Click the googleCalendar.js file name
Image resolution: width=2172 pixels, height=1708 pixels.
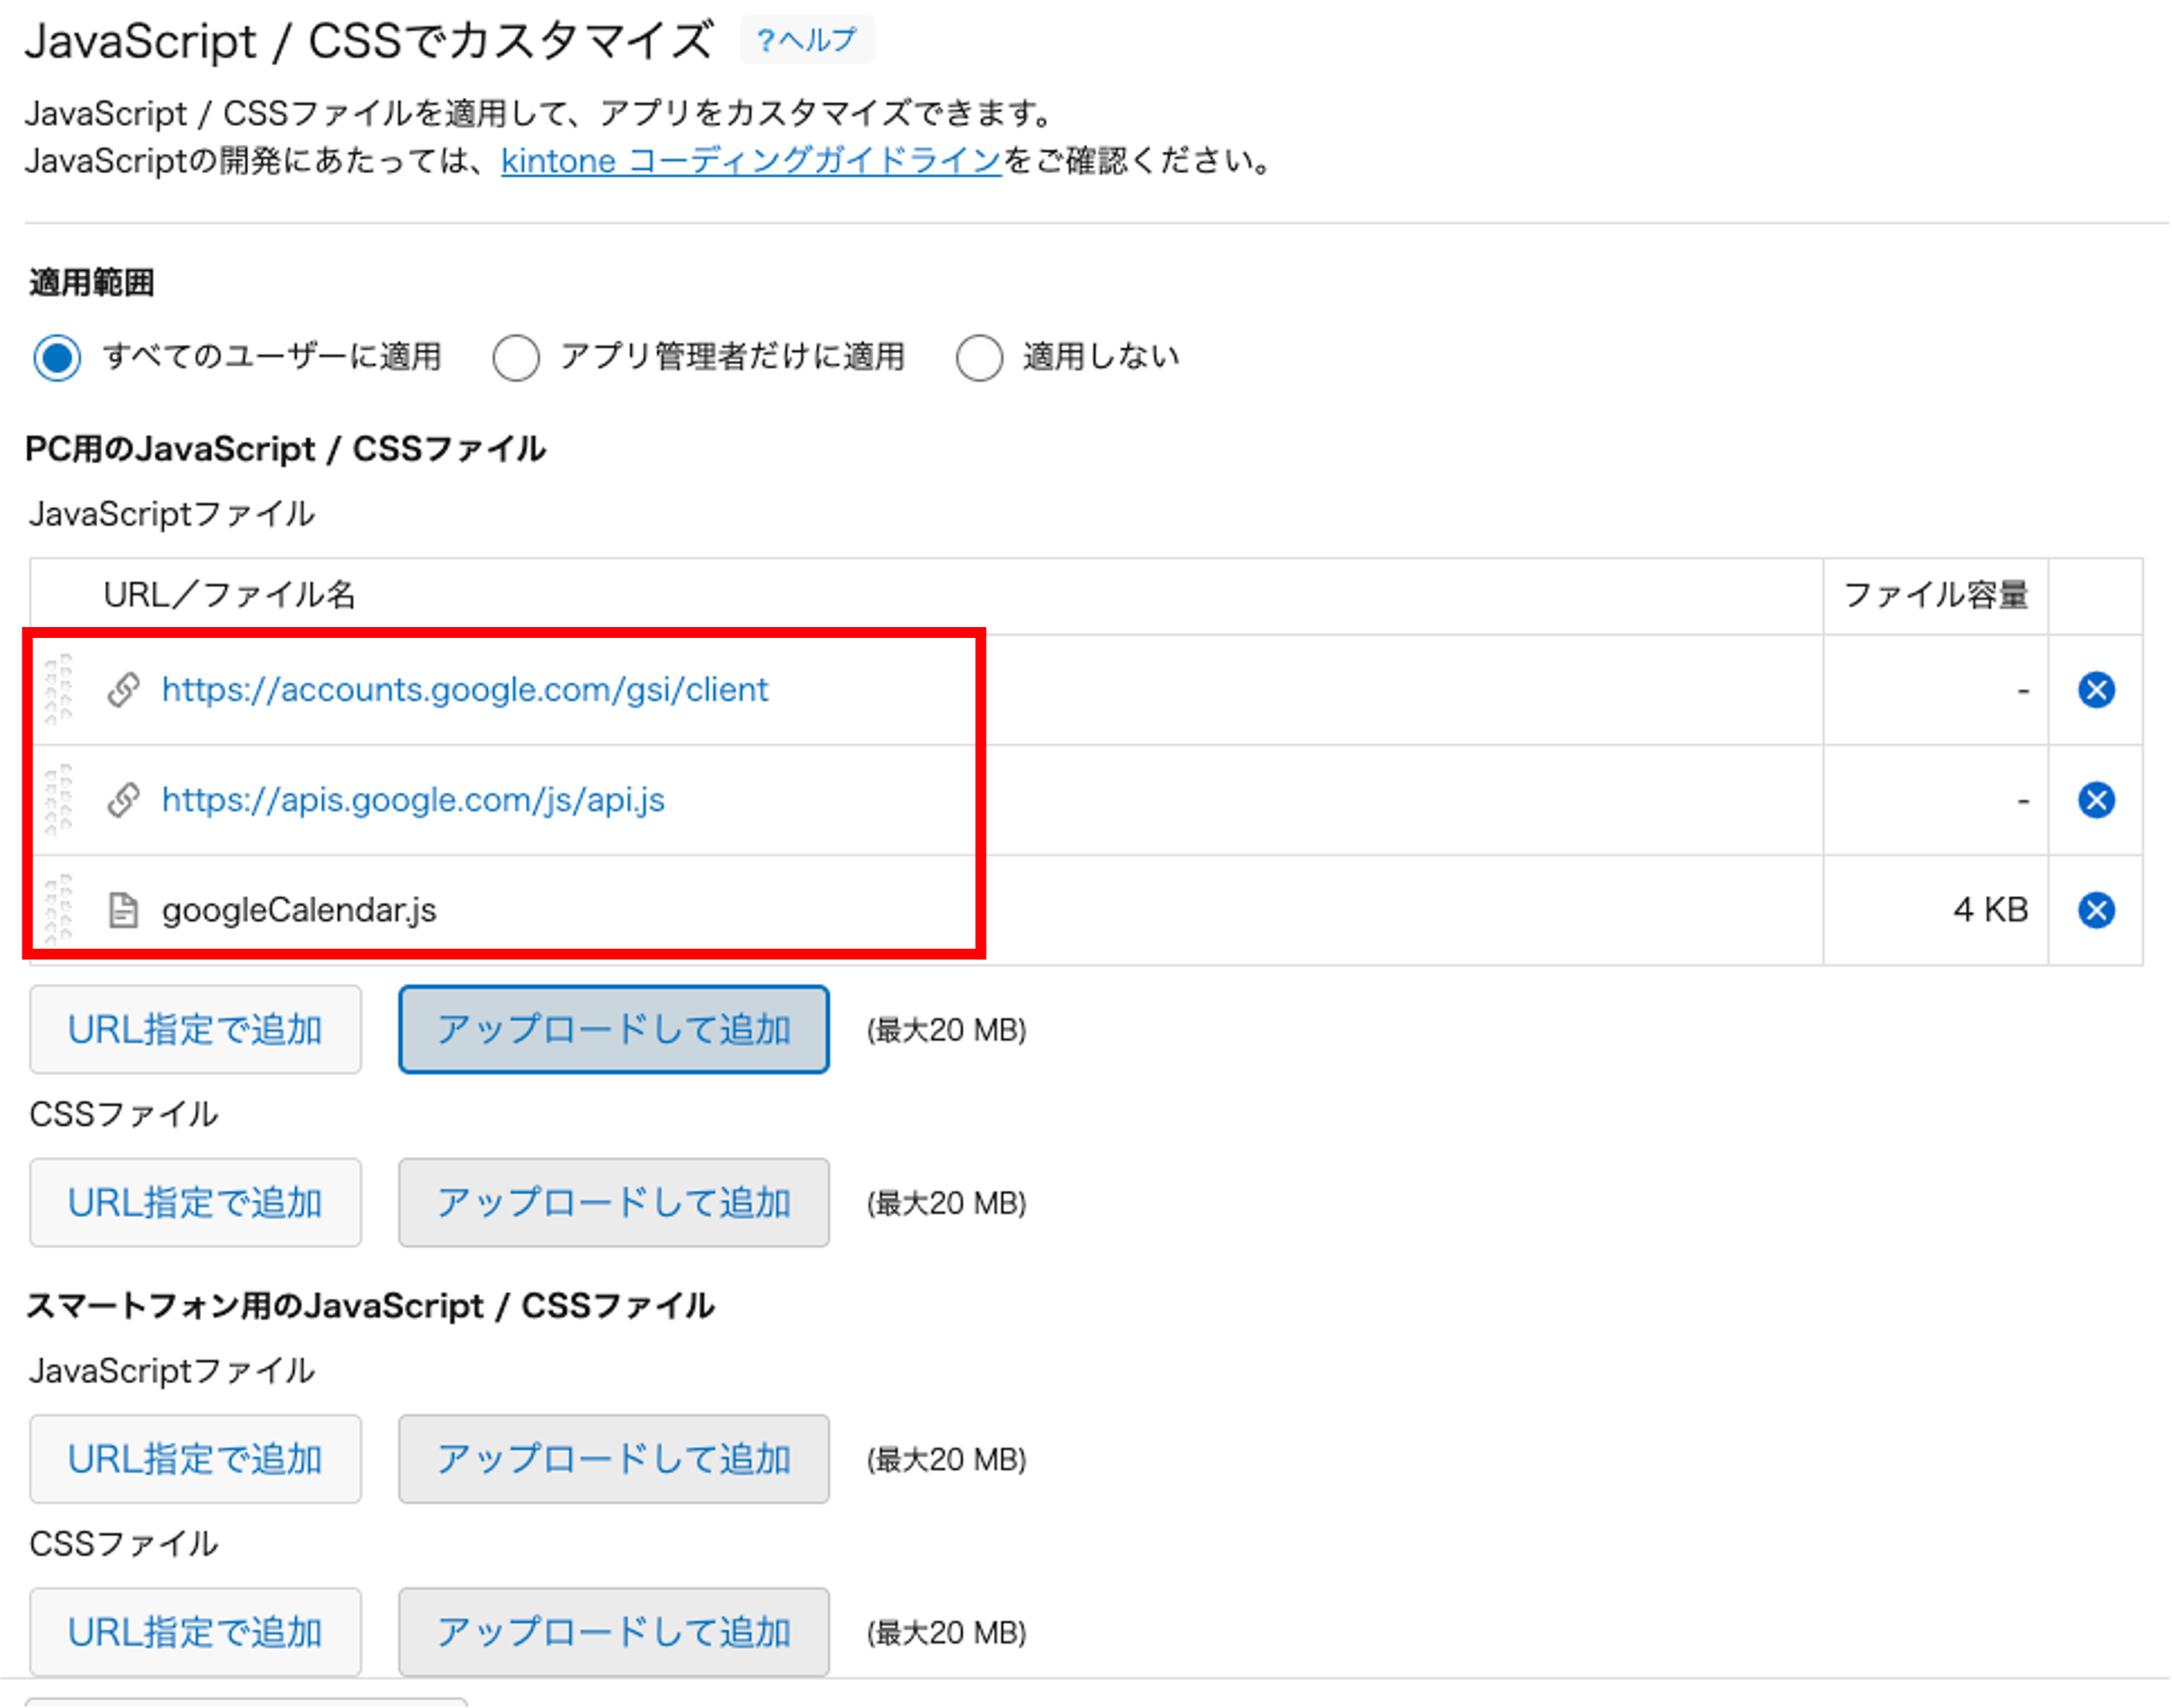tap(299, 910)
